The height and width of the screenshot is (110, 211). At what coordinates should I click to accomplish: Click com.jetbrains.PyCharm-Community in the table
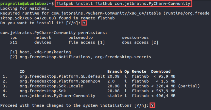pos(57,96)
